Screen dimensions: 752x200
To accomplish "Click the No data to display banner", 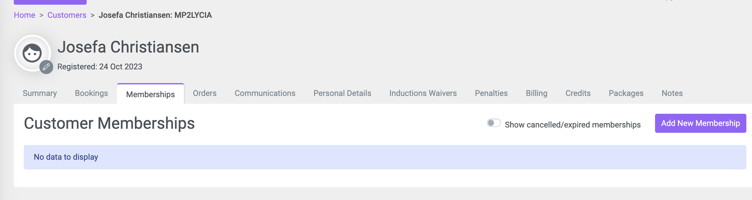I will 385,157.
